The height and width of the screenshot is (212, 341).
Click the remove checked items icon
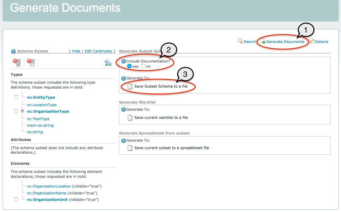[17, 63]
